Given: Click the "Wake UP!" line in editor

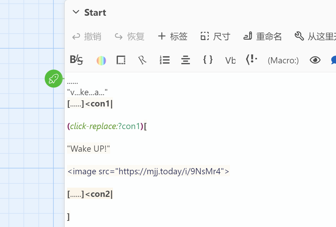Looking at the screenshot, I should [89, 149].
